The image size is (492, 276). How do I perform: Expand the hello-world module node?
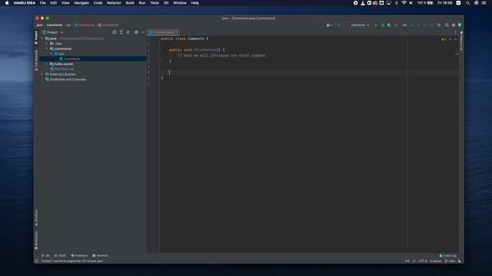(47, 64)
